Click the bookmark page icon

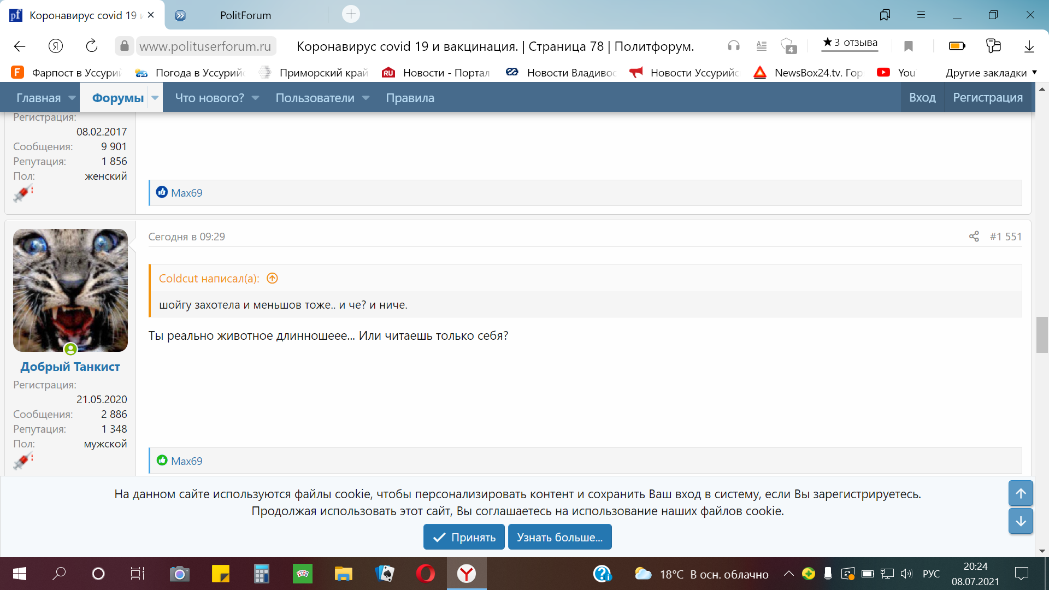point(908,46)
